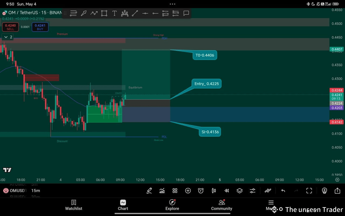Choose the XABCD Pattern tool

click(x=125, y=13)
